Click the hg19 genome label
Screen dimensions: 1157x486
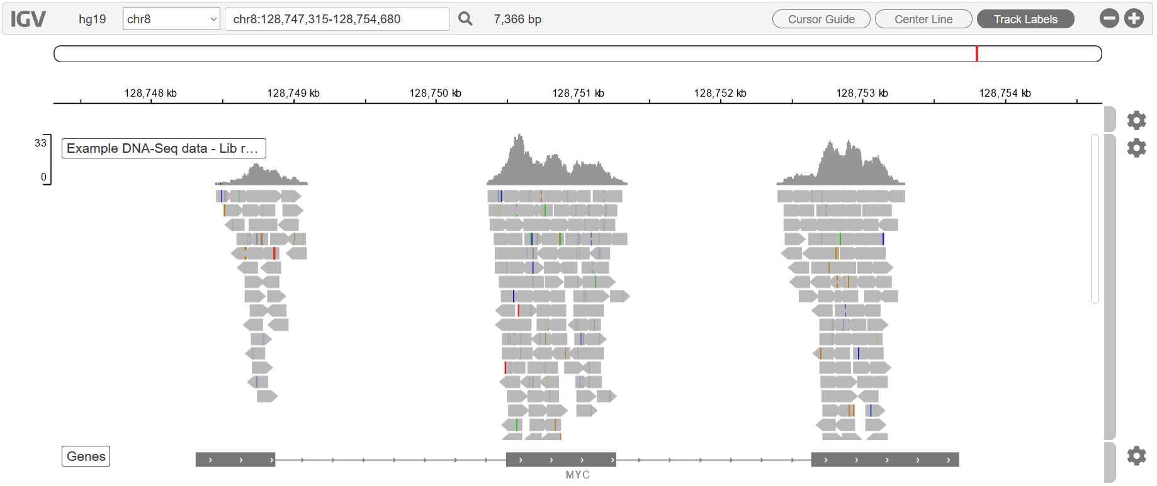(93, 19)
